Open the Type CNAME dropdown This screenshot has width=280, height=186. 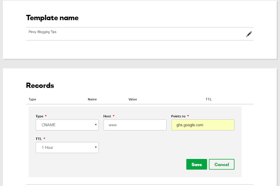coord(67,125)
